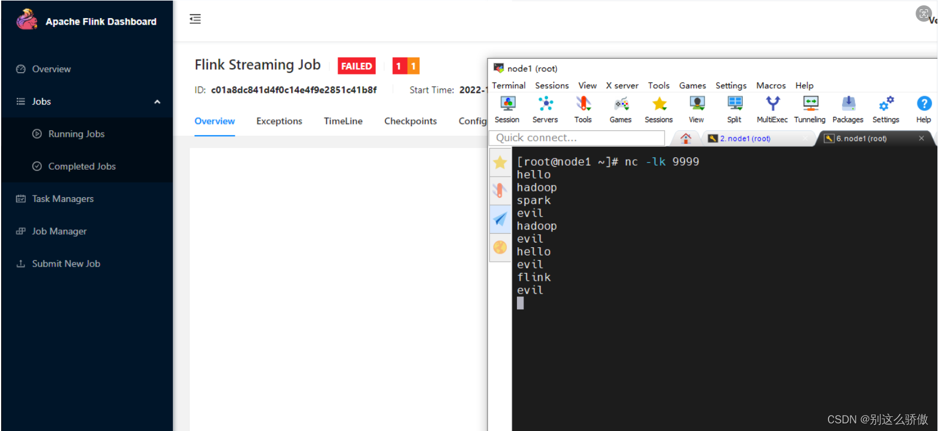Click the View toolbar icon
Viewport: 938px width, 431px height.
click(x=696, y=109)
